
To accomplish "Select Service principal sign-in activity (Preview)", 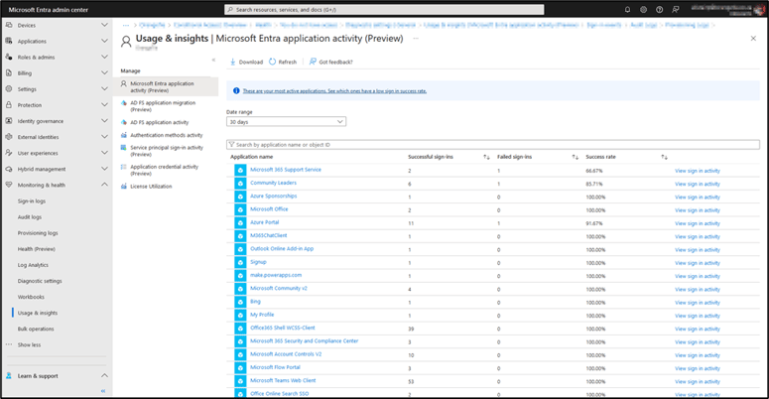I will (x=167, y=151).
